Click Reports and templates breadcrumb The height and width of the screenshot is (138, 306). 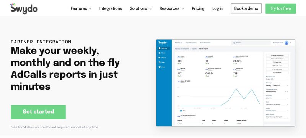(x=182, y=49)
